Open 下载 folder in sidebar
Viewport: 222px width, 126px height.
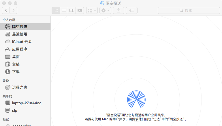point(16,72)
